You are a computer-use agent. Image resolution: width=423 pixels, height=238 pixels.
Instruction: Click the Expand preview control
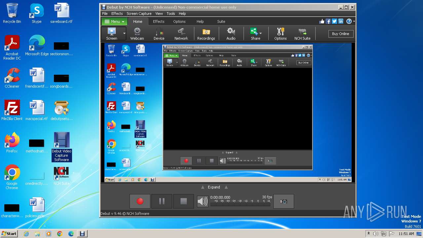(214, 187)
